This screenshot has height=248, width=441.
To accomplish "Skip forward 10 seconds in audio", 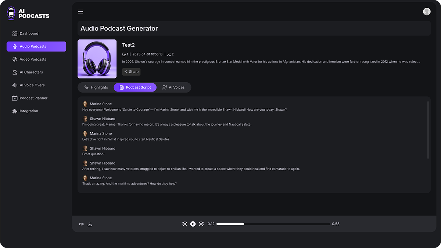I will [x=201, y=224].
